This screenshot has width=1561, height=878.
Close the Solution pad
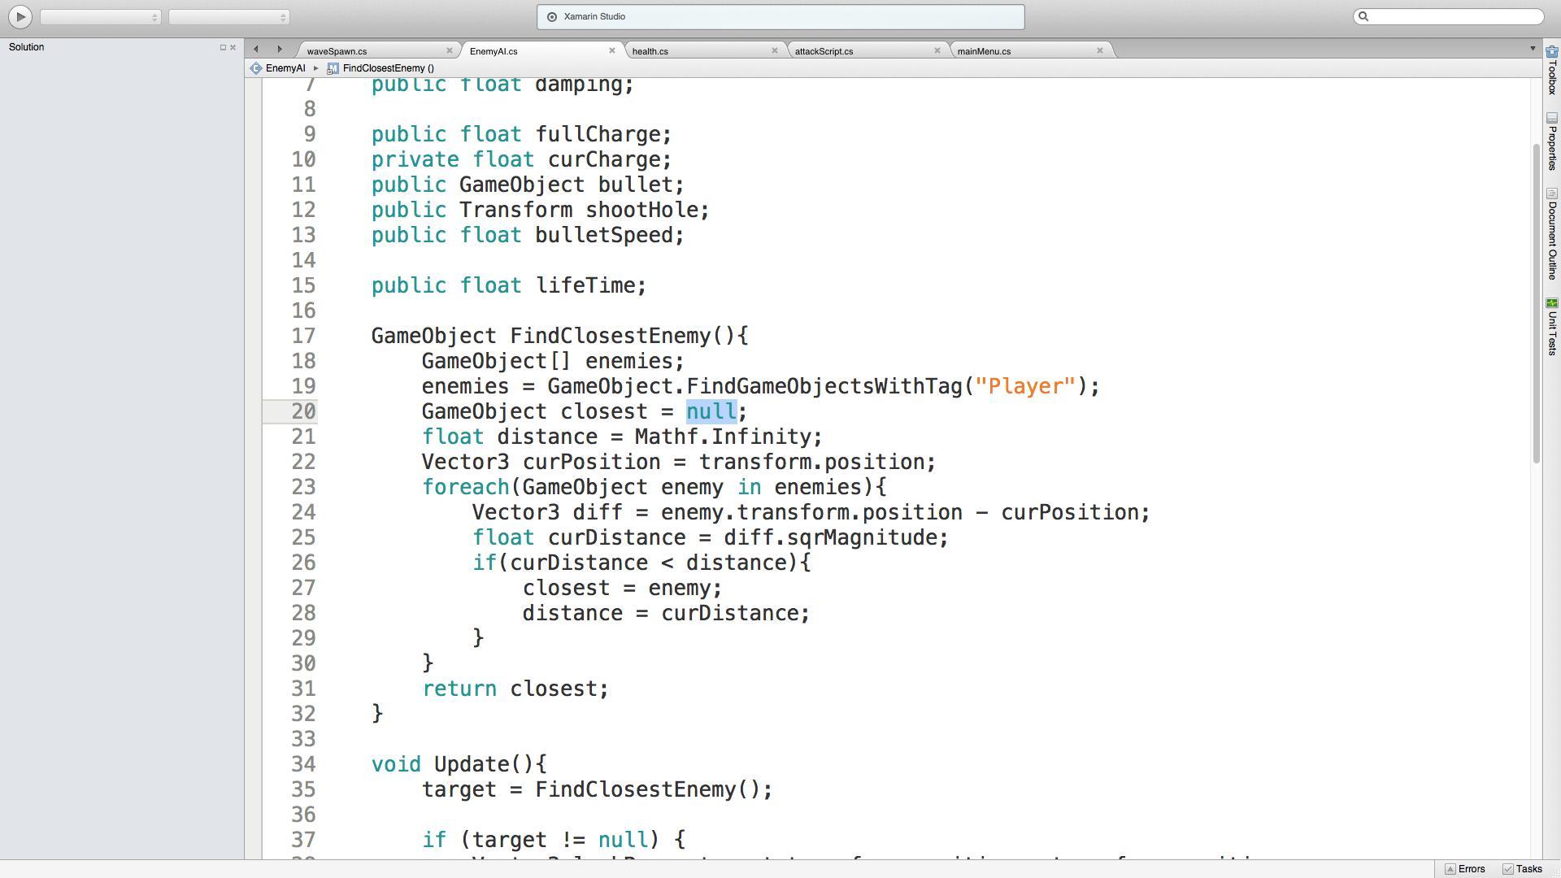tap(233, 47)
